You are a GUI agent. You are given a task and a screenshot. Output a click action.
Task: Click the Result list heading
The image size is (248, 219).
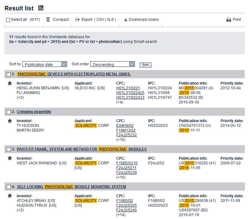click(x=19, y=8)
